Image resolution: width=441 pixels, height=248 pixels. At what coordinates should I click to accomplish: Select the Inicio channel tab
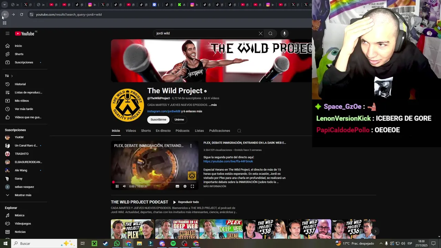(116, 131)
